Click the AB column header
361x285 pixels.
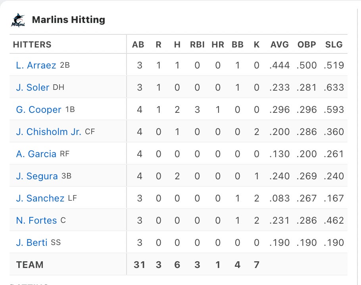coord(138,45)
